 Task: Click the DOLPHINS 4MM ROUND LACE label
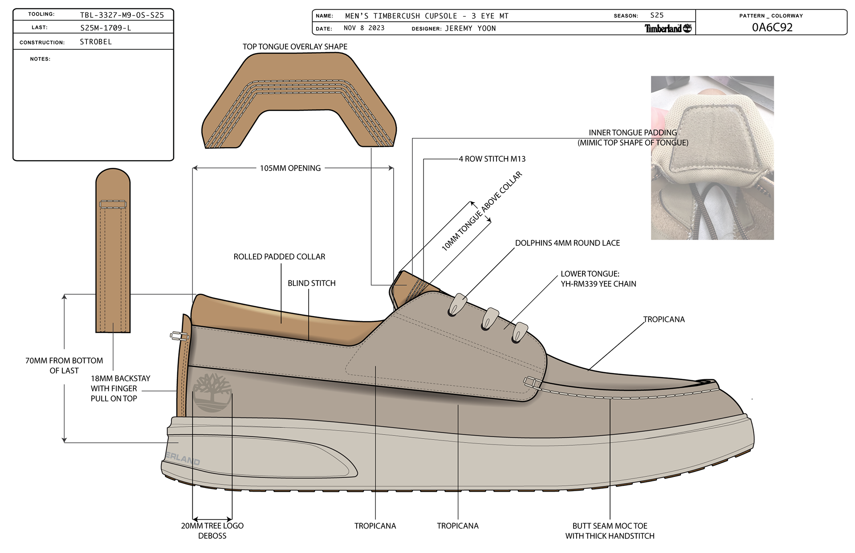point(567,243)
